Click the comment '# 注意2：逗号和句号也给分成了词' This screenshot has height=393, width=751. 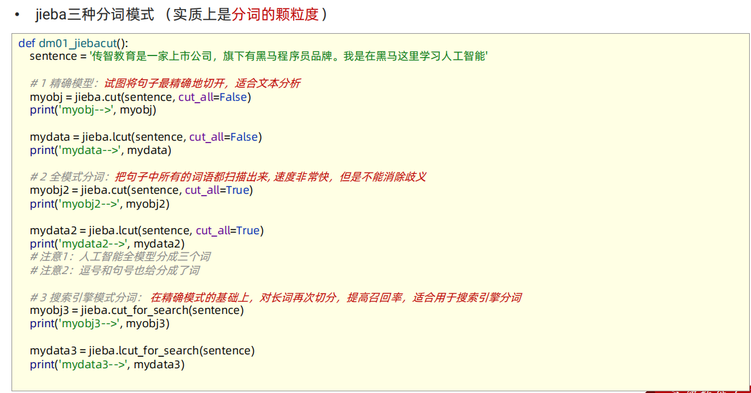click(x=115, y=270)
